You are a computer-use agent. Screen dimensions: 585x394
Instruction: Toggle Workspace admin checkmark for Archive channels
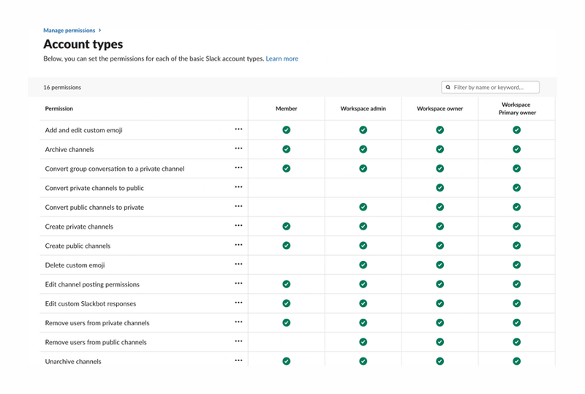click(x=363, y=149)
